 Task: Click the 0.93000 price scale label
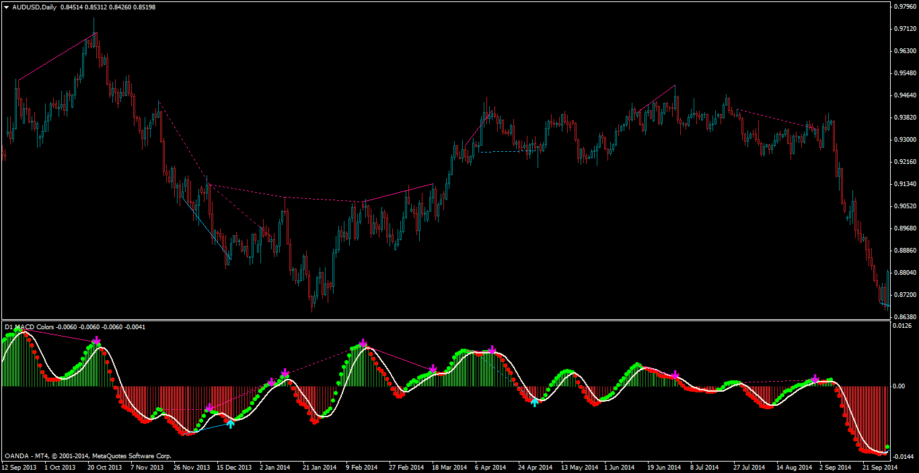point(905,140)
